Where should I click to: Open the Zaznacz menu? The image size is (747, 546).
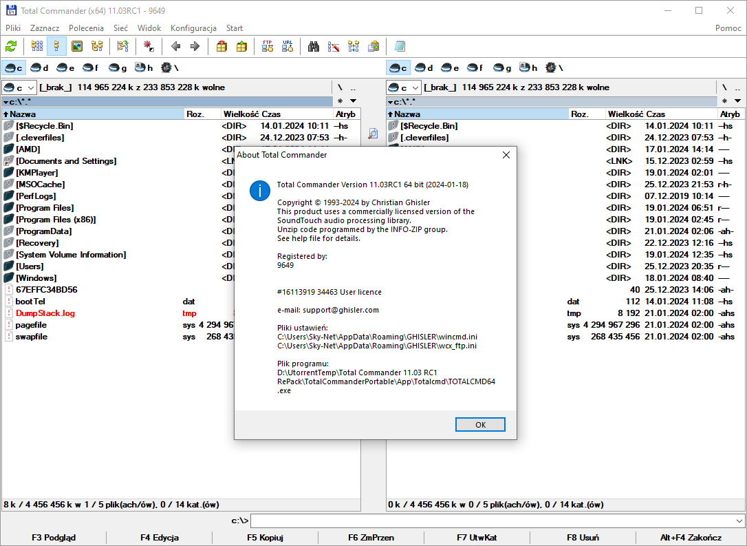(x=45, y=28)
